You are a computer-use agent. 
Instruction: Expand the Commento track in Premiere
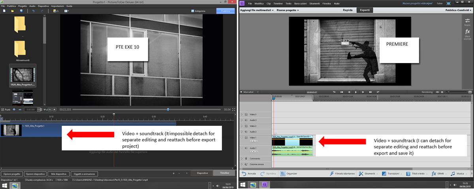tap(242, 158)
